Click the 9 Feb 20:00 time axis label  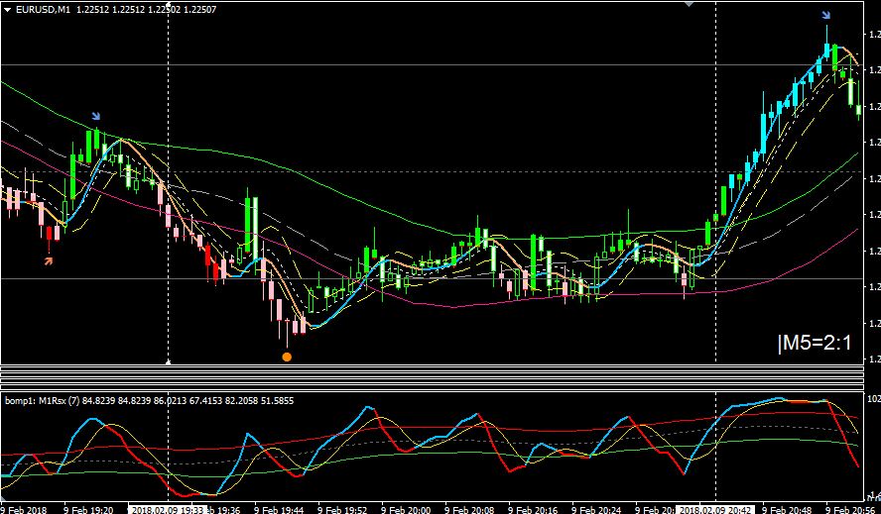coord(406,510)
